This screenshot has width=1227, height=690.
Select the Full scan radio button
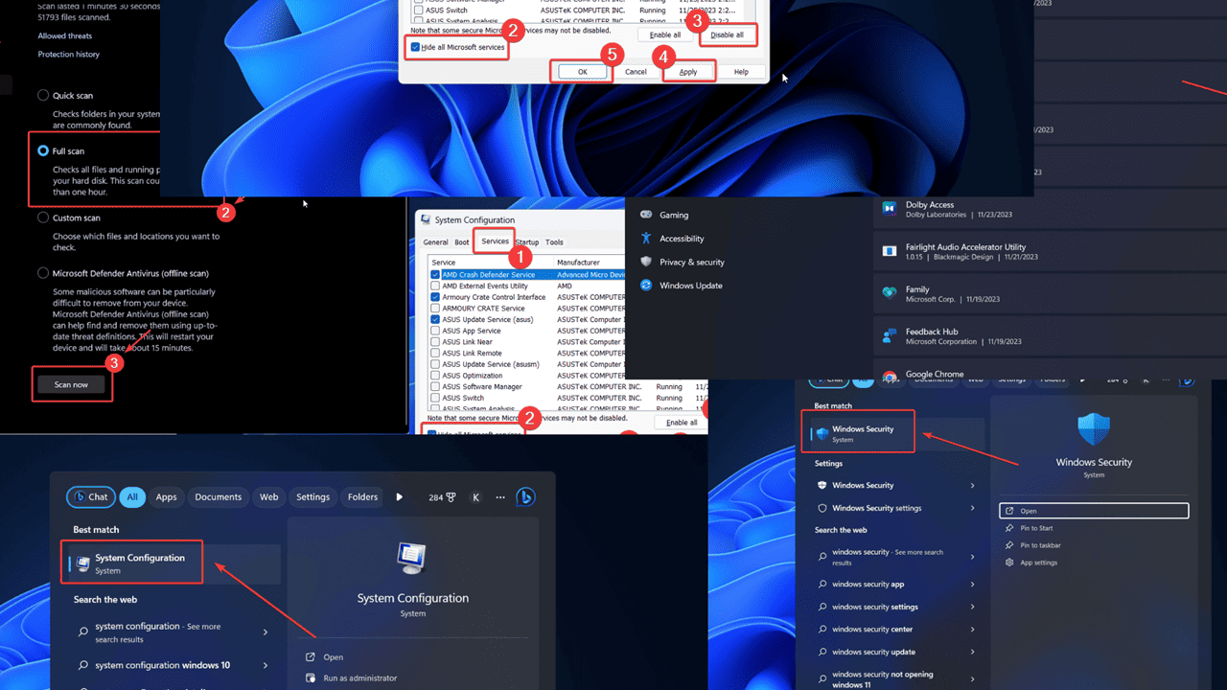[x=43, y=151]
